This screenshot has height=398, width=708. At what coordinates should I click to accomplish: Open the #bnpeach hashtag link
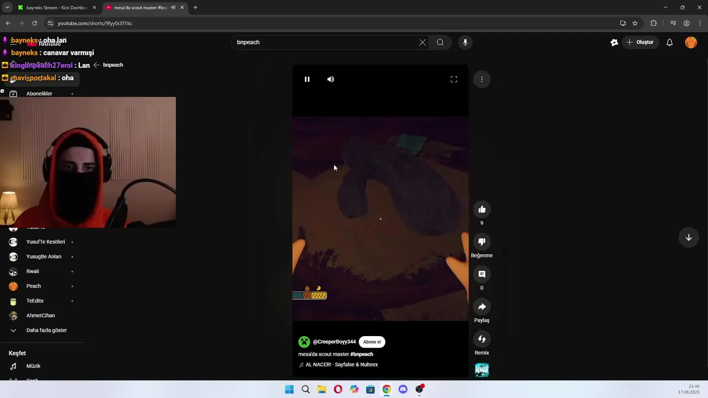point(362,354)
